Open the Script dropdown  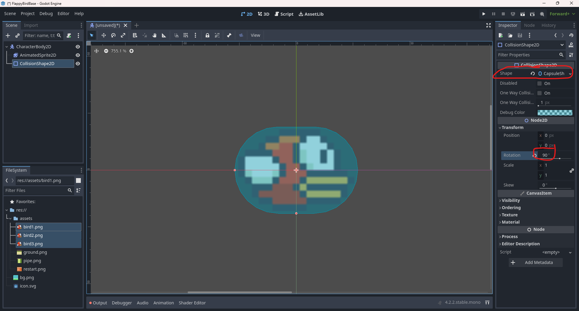[x=570, y=252]
